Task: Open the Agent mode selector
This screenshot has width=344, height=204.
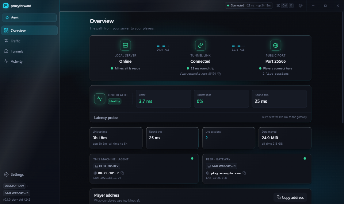Action: coord(29,18)
